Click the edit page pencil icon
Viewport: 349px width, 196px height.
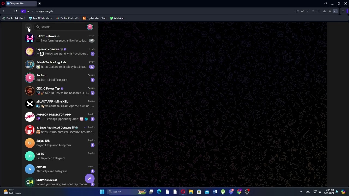297,11
